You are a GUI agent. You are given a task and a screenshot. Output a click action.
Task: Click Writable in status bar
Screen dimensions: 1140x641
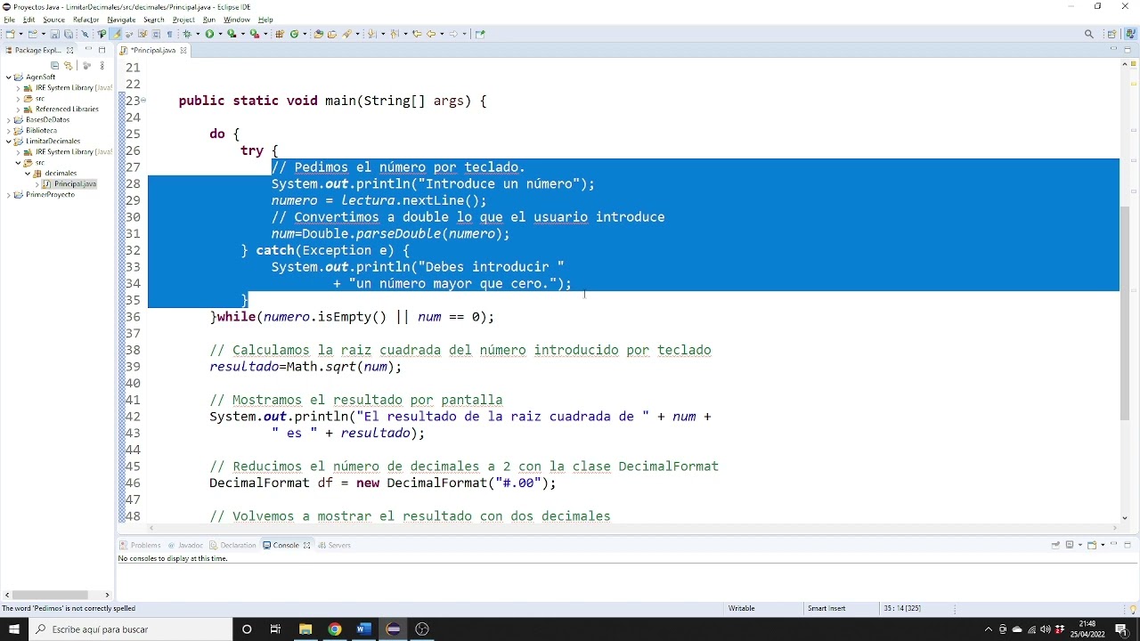741,609
